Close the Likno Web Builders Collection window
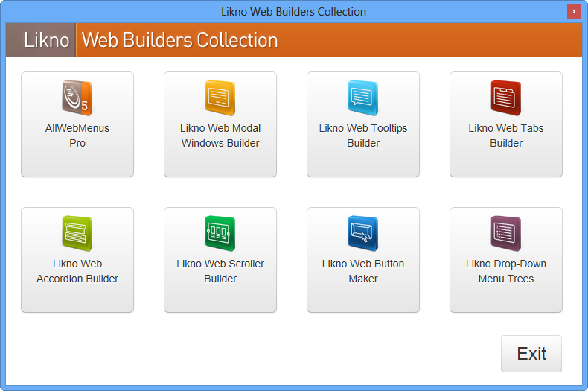 tap(574, 12)
